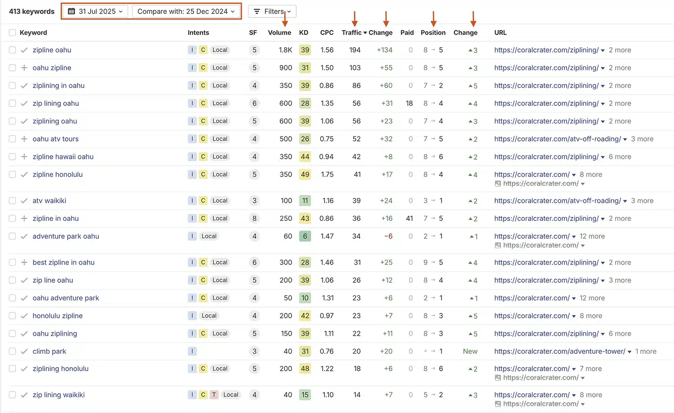The height and width of the screenshot is (413, 674).
Task: Click the KD badge 39 for zipline oahu
Action: click(x=305, y=50)
